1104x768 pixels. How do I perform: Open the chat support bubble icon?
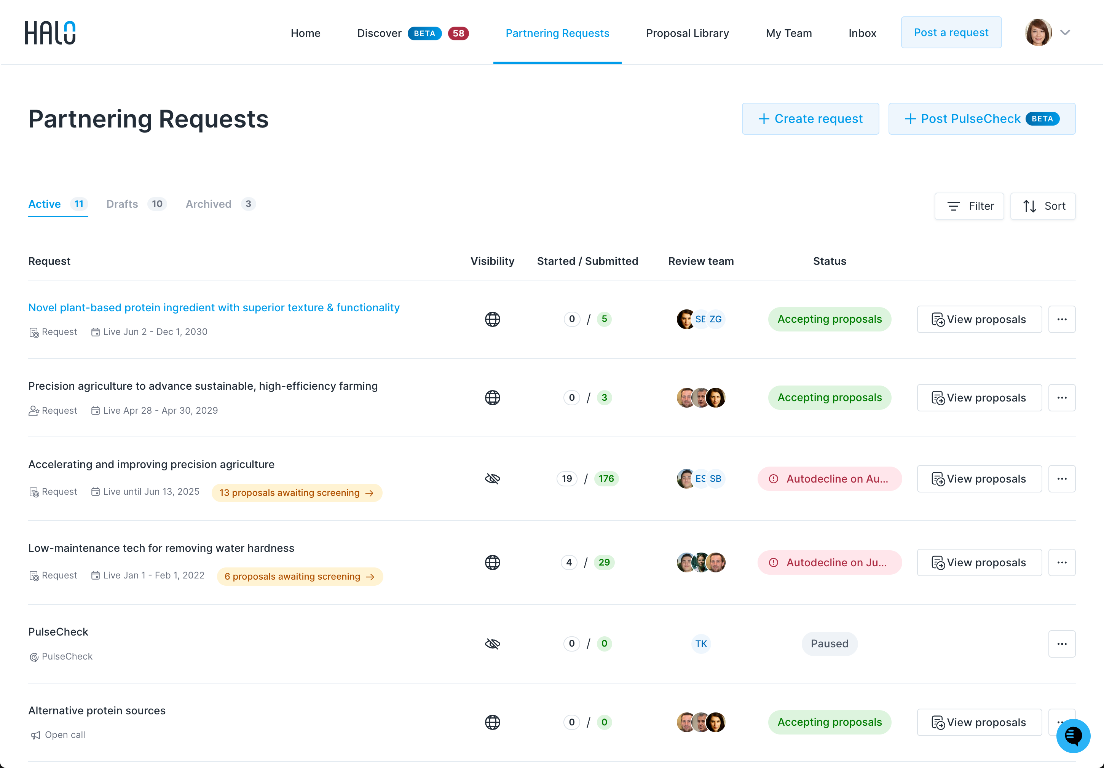click(x=1073, y=736)
